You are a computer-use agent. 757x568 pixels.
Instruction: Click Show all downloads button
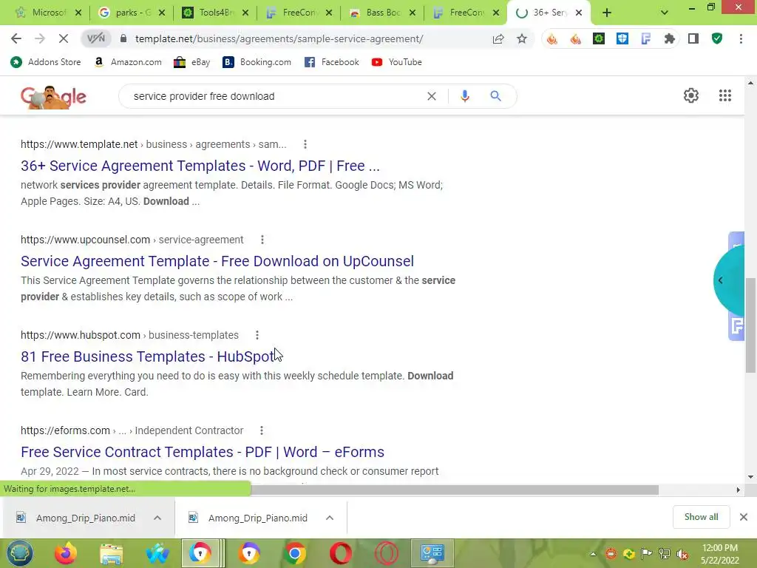pos(701,517)
